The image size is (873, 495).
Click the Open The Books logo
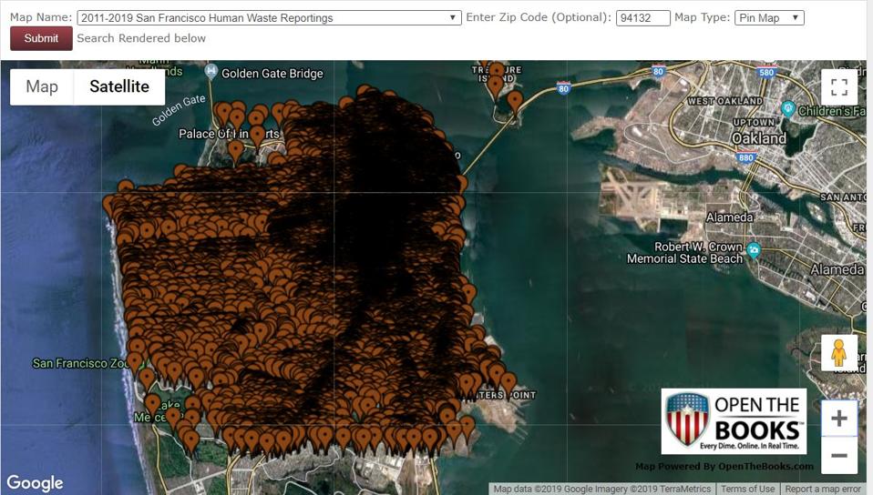click(734, 421)
